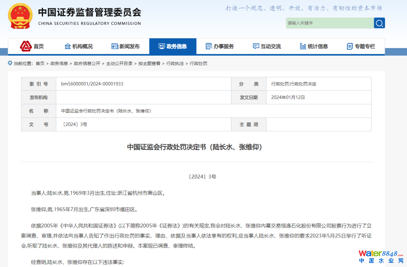The image size is (407, 267).
Task: Focus the keyword search input field
Action: point(329,23)
